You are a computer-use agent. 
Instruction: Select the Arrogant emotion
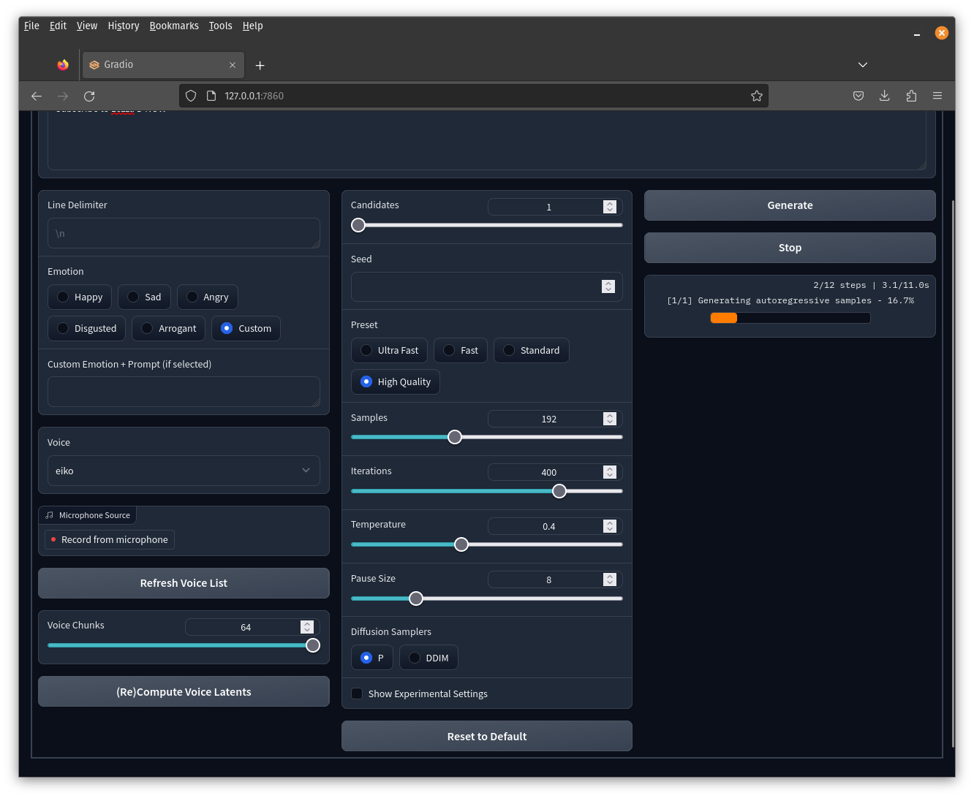point(168,328)
